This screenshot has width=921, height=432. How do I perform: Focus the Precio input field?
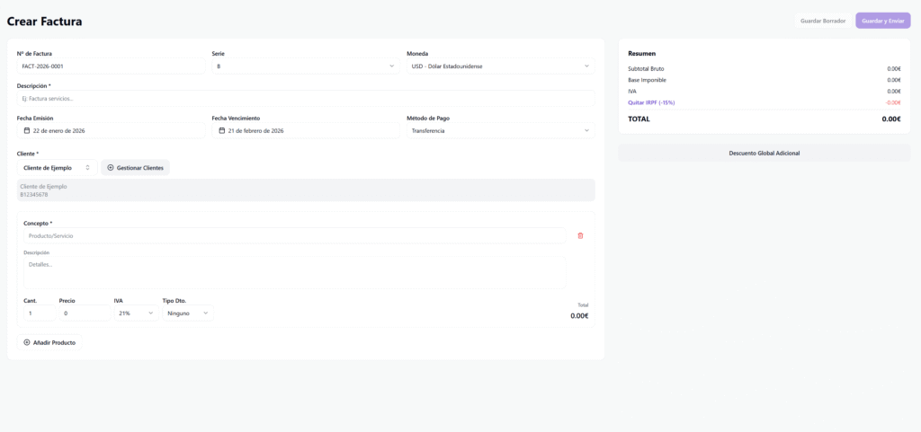tap(84, 313)
